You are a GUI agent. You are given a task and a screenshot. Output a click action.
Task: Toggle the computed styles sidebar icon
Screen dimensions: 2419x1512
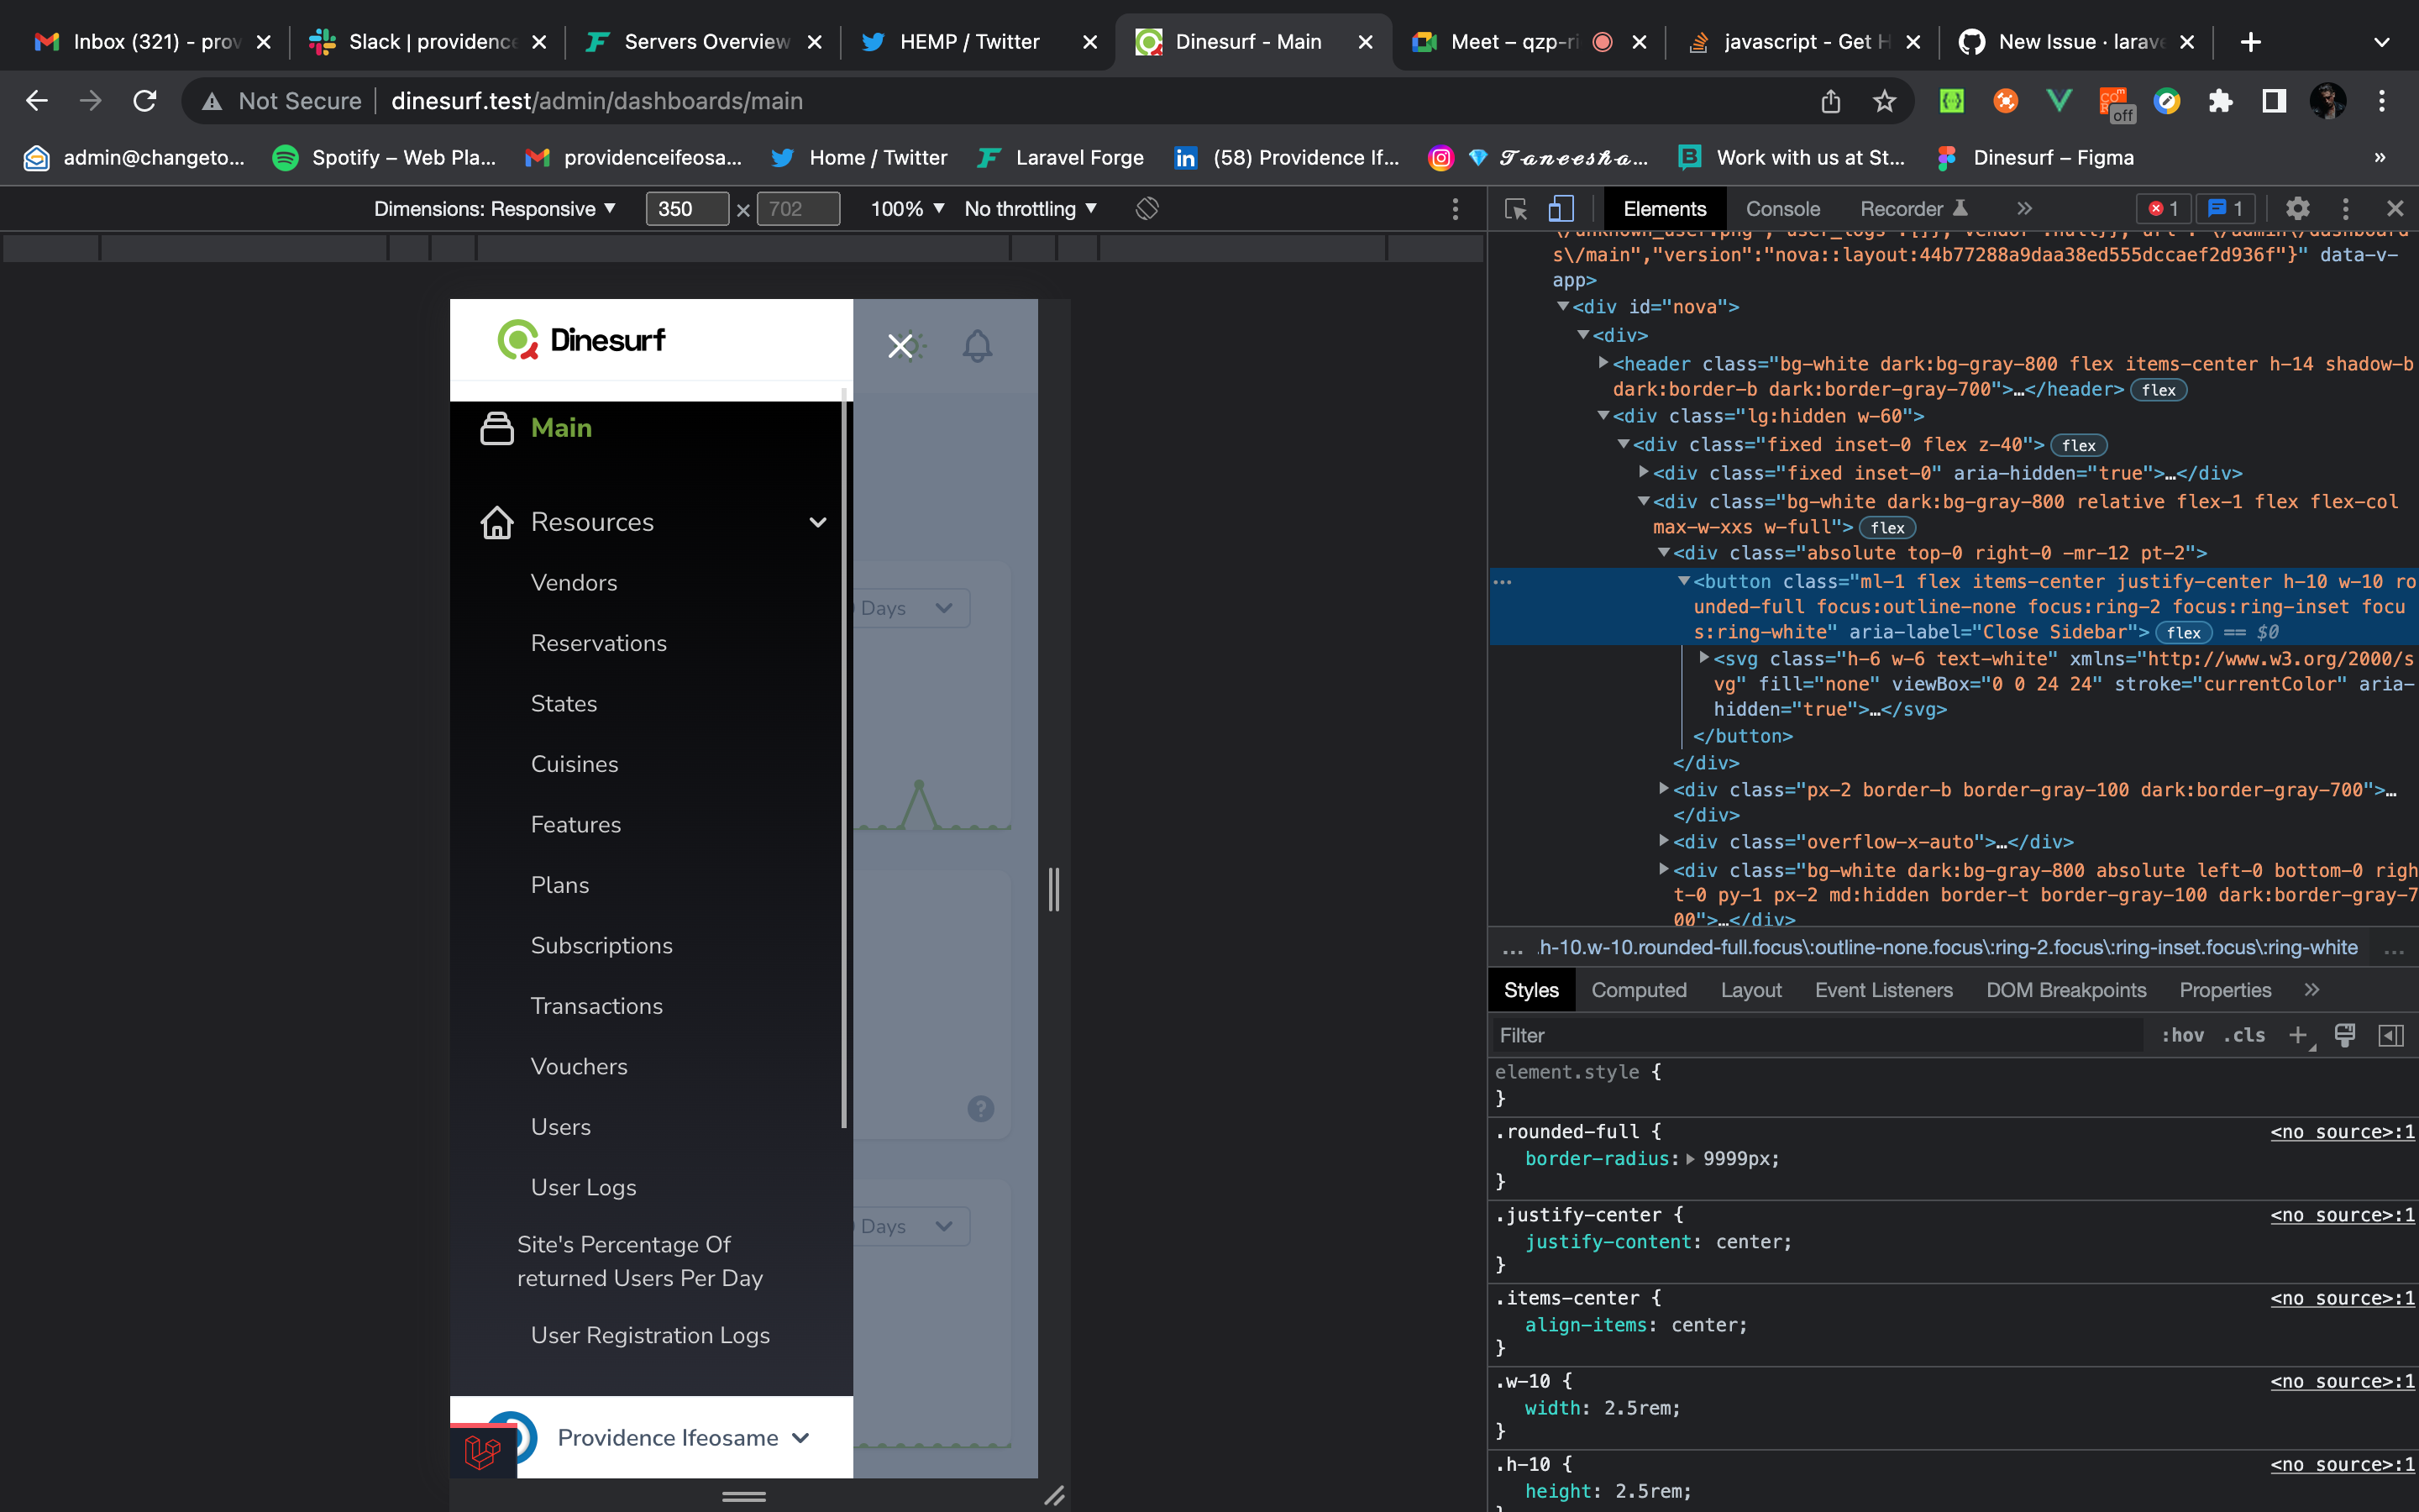click(x=2391, y=1035)
